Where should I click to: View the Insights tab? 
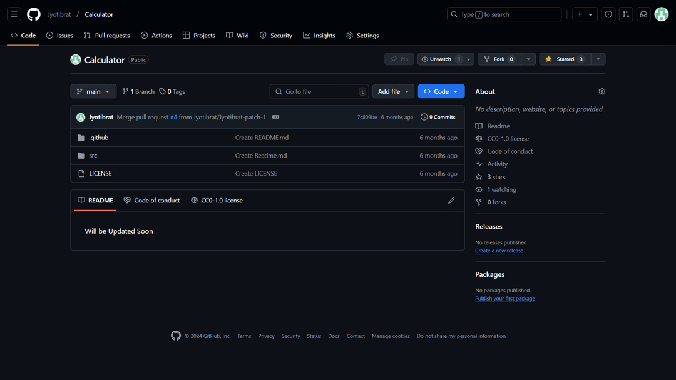click(319, 35)
